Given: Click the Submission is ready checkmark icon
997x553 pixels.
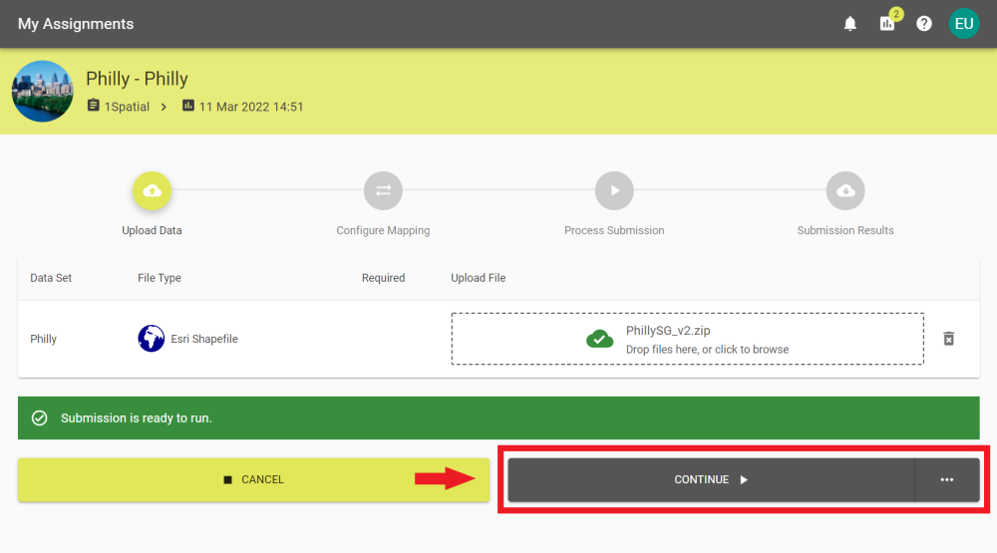Looking at the screenshot, I should tap(40, 418).
